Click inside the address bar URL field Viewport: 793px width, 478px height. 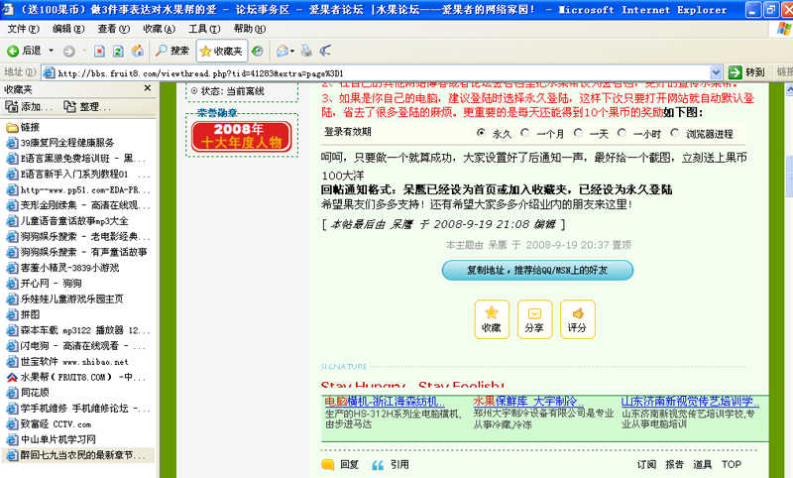tap(382, 72)
